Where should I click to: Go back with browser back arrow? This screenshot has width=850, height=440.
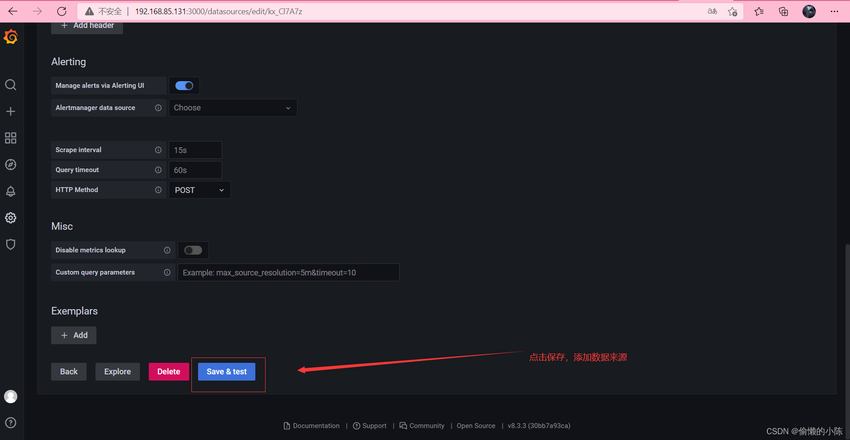(13, 12)
